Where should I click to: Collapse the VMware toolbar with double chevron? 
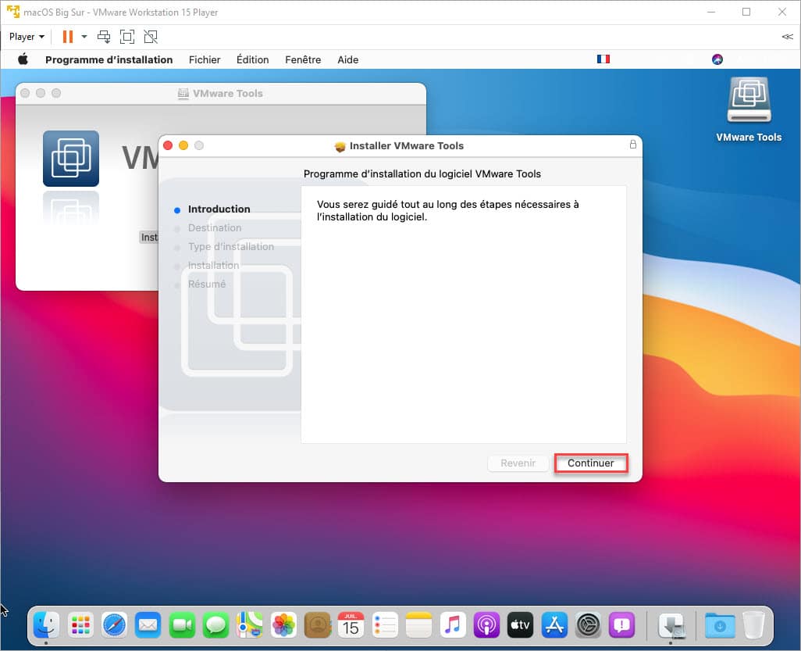pyautogui.click(x=787, y=37)
